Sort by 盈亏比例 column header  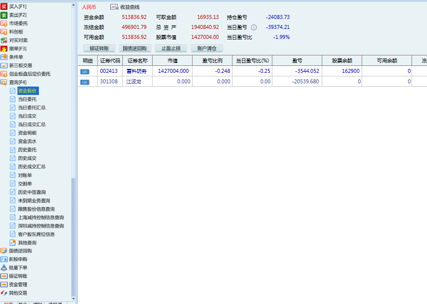(x=213, y=60)
